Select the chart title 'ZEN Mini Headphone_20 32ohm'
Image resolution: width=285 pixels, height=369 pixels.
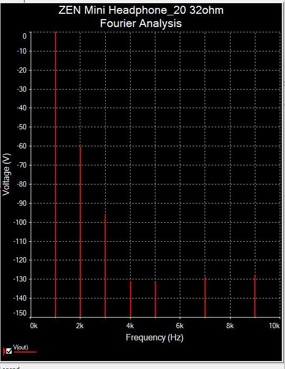[141, 10]
